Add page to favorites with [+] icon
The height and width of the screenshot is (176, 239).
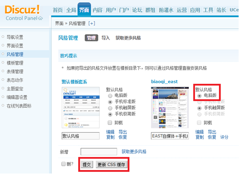(x=91, y=23)
